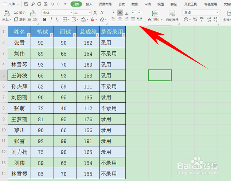
Task: Select cell containing 王海波
Action: [19, 75]
